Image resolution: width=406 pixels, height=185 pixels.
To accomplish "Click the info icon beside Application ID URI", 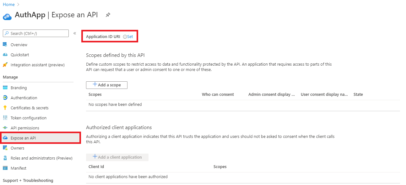I will click(x=124, y=36).
